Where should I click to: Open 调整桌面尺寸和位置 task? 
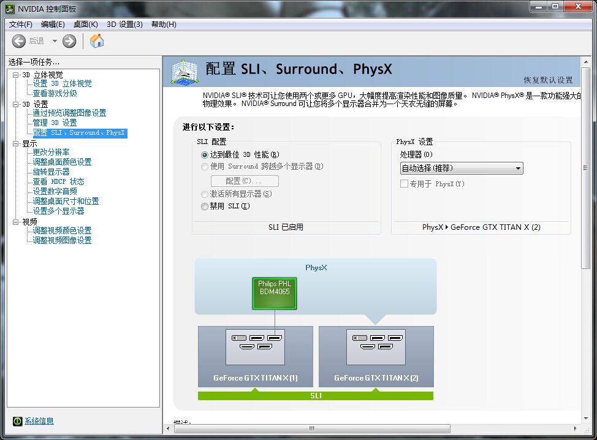coord(66,202)
